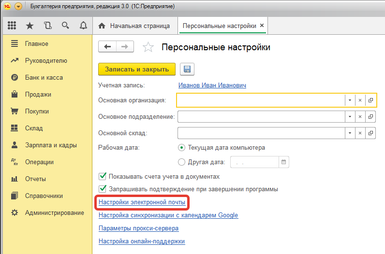Open the Основное подразделение record

pyautogui.click(x=370, y=116)
